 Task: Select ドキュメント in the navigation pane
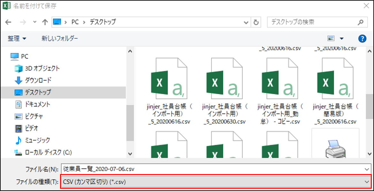coord(37,104)
